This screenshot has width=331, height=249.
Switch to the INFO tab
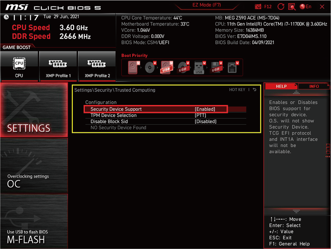point(314,86)
